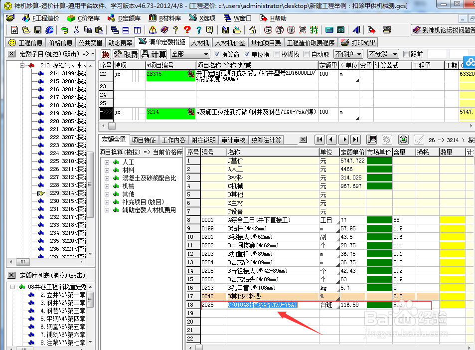Screen dimensions: 475x350
Task: Expand the 混凝土及砂浆配合比 node
Action: tap(107, 178)
